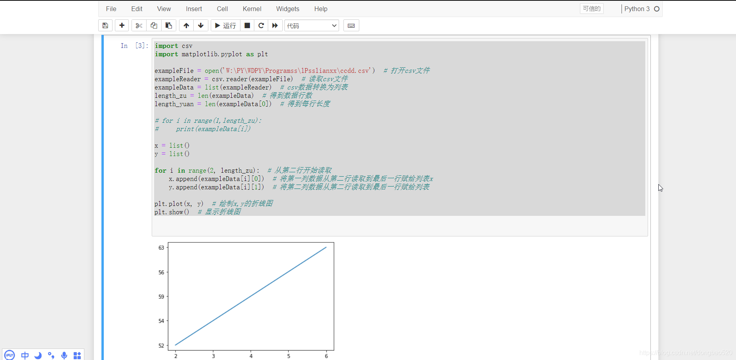Viewport: 736px width, 360px height.
Task: Save the notebook using the save icon
Action: click(x=105, y=25)
